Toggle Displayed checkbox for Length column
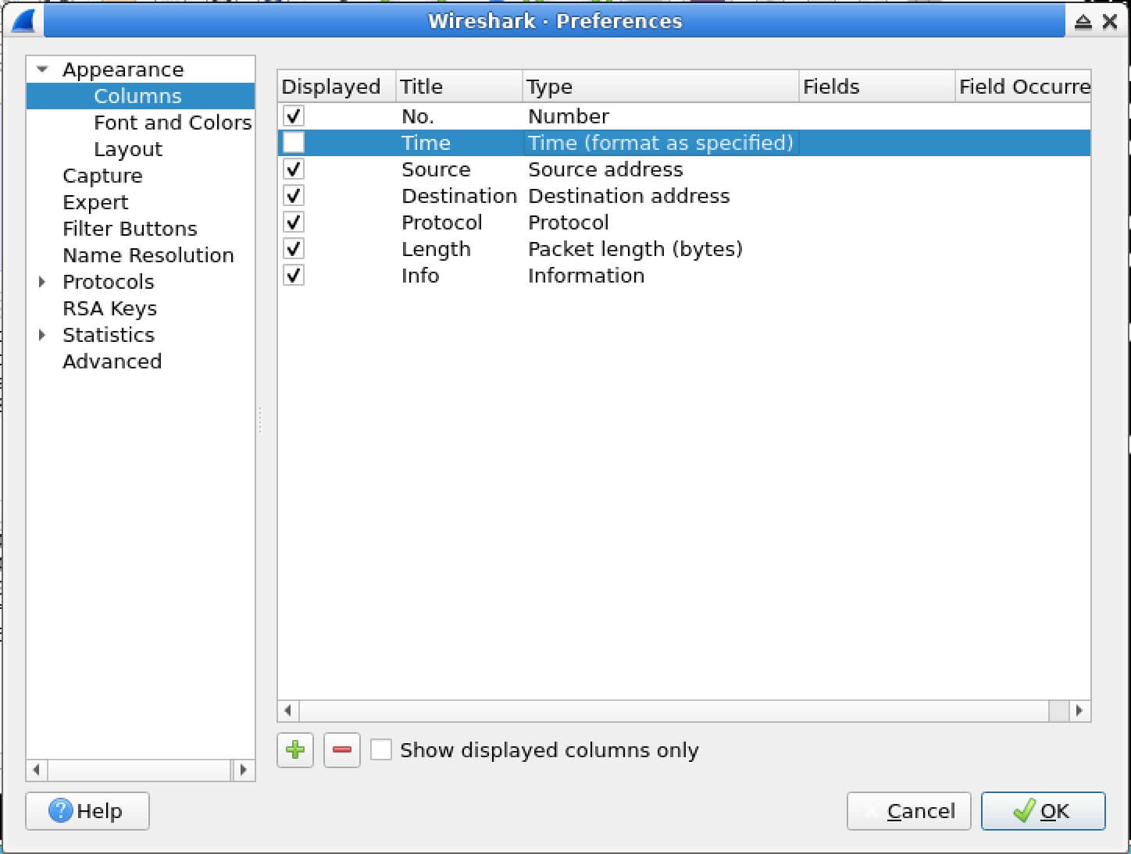 [294, 249]
